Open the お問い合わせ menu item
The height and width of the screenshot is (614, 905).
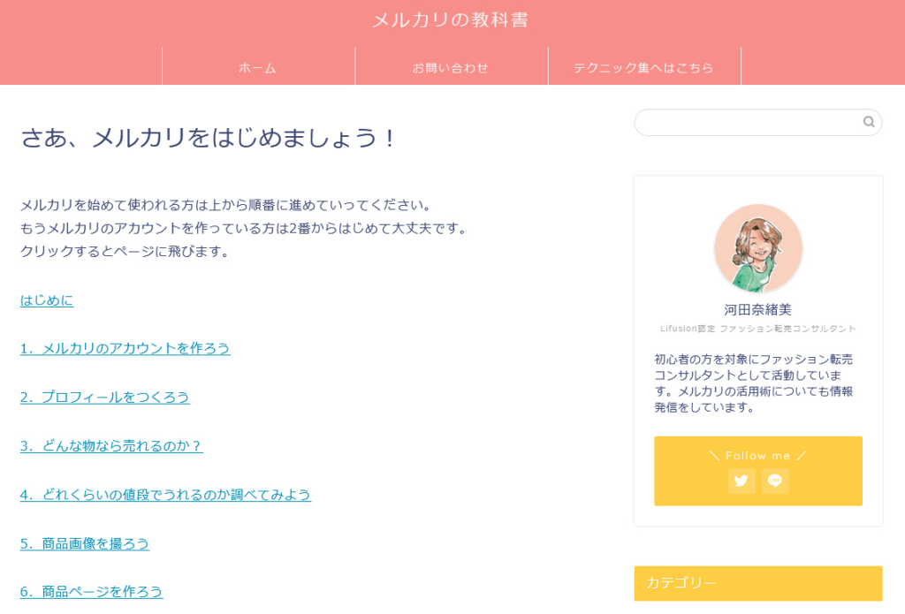point(451,67)
